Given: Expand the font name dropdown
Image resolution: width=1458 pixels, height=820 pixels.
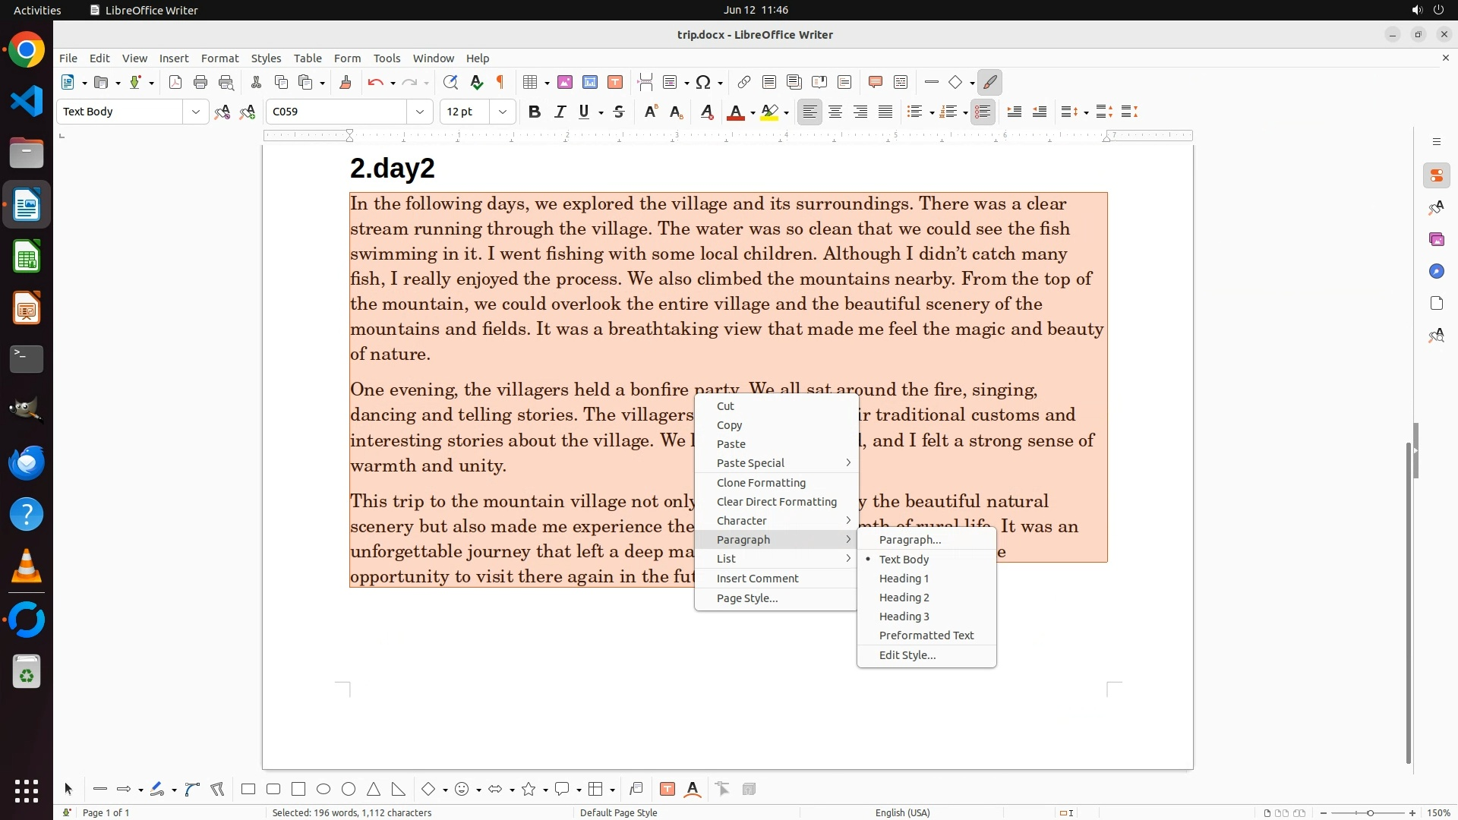Looking at the screenshot, I should pos(420,112).
